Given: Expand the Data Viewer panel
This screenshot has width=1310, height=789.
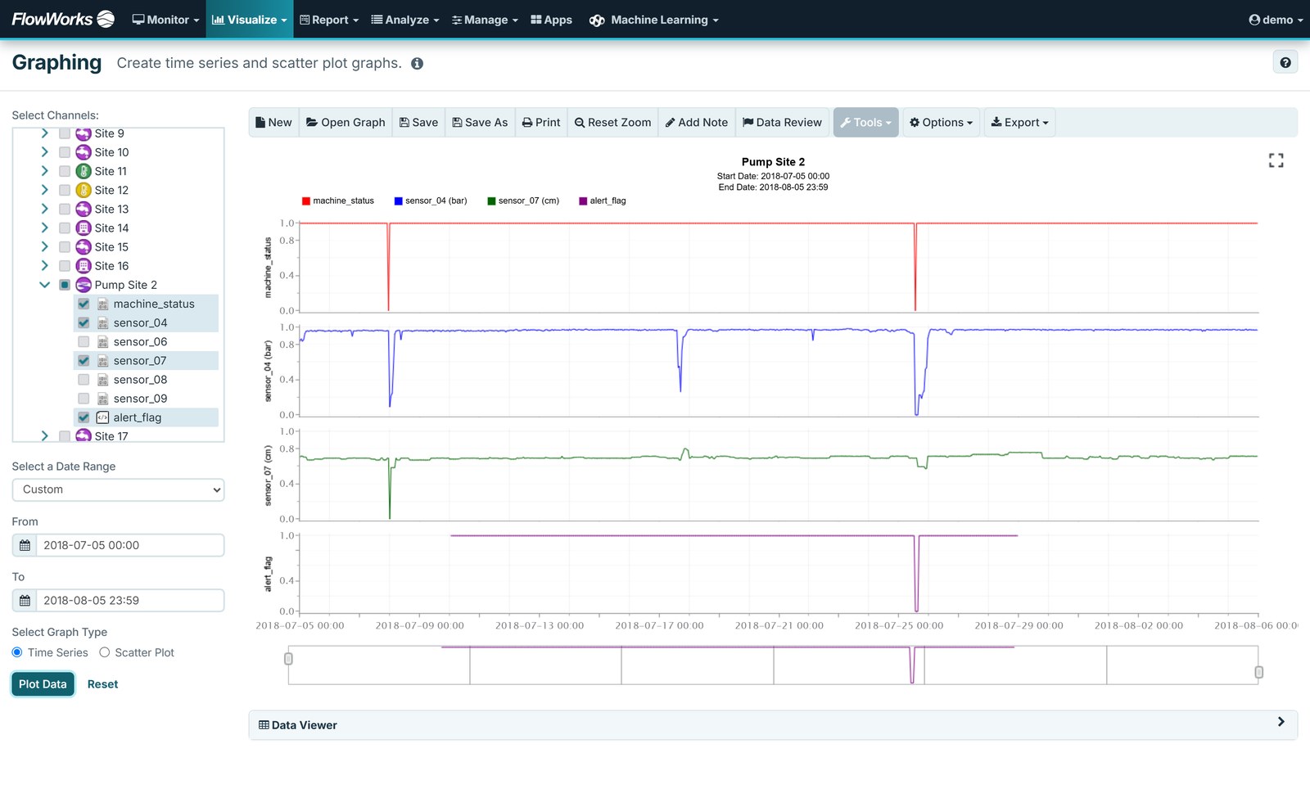Looking at the screenshot, I should point(773,725).
